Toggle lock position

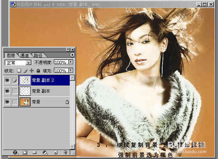coord(31,71)
